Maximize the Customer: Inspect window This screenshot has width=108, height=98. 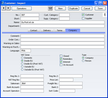point(101,3)
